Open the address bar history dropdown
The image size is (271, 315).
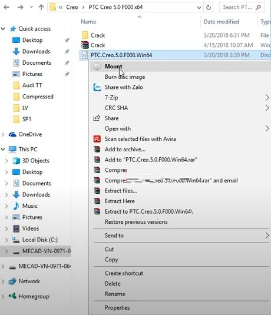click(x=199, y=8)
